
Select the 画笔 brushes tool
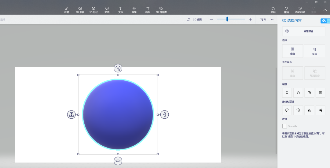tap(67, 10)
